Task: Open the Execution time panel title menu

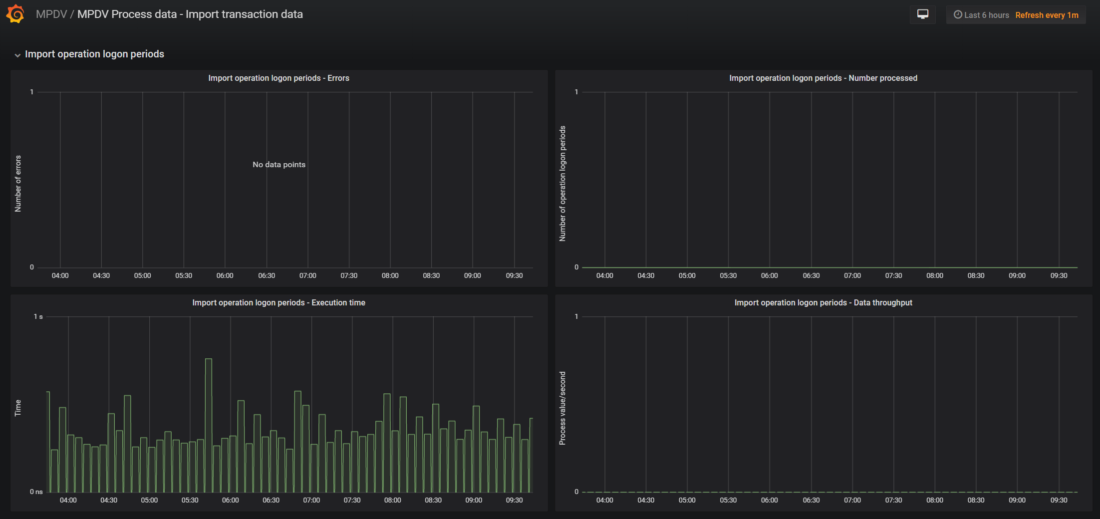Action: (278, 302)
